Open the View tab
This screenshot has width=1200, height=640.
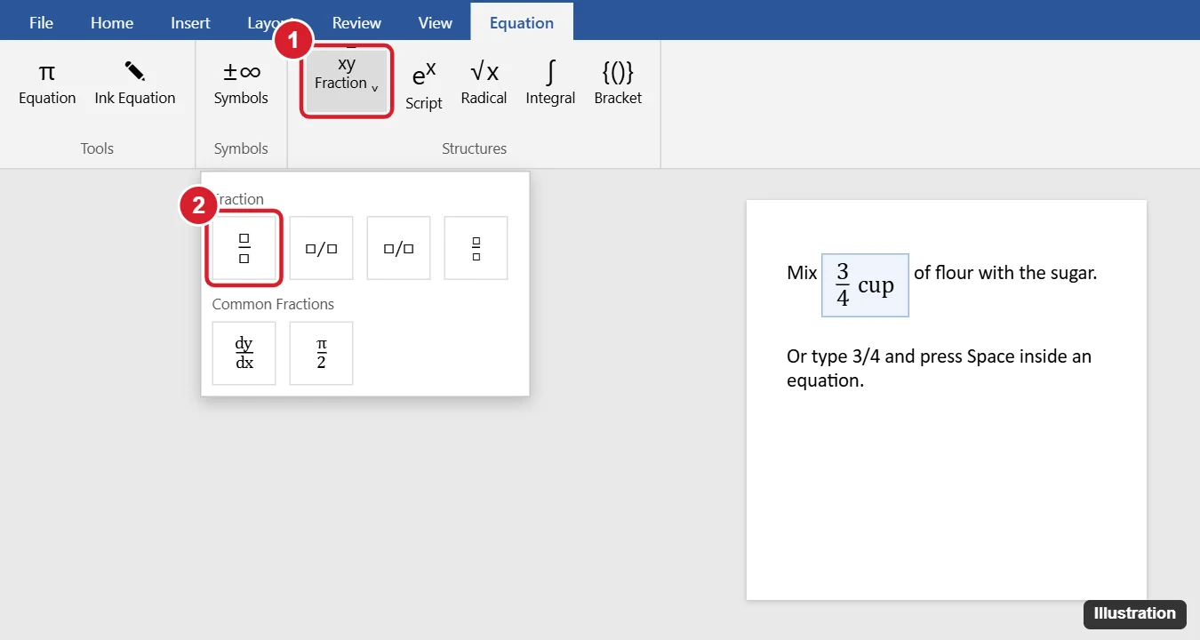(x=435, y=23)
